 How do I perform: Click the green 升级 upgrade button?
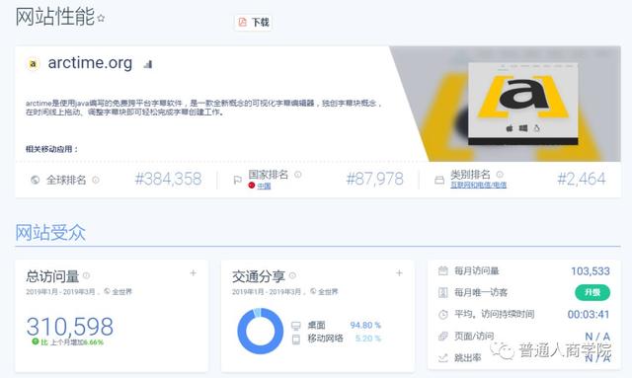click(592, 292)
